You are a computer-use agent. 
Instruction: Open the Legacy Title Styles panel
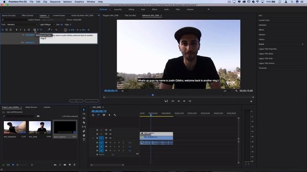266,54
